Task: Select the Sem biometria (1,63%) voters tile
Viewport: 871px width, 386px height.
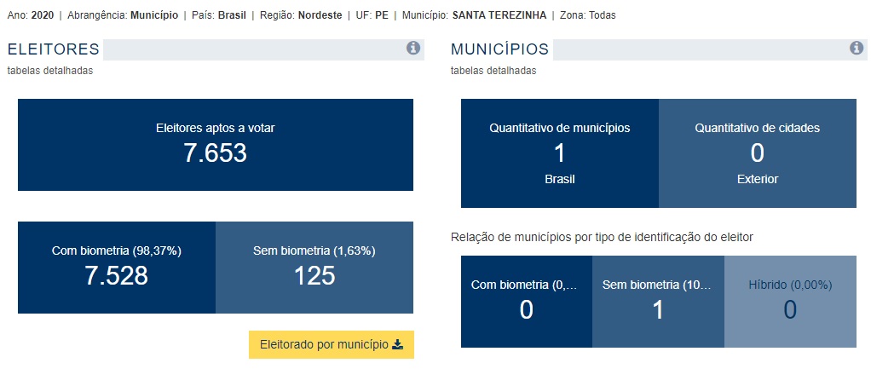Action: (x=314, y=268)
